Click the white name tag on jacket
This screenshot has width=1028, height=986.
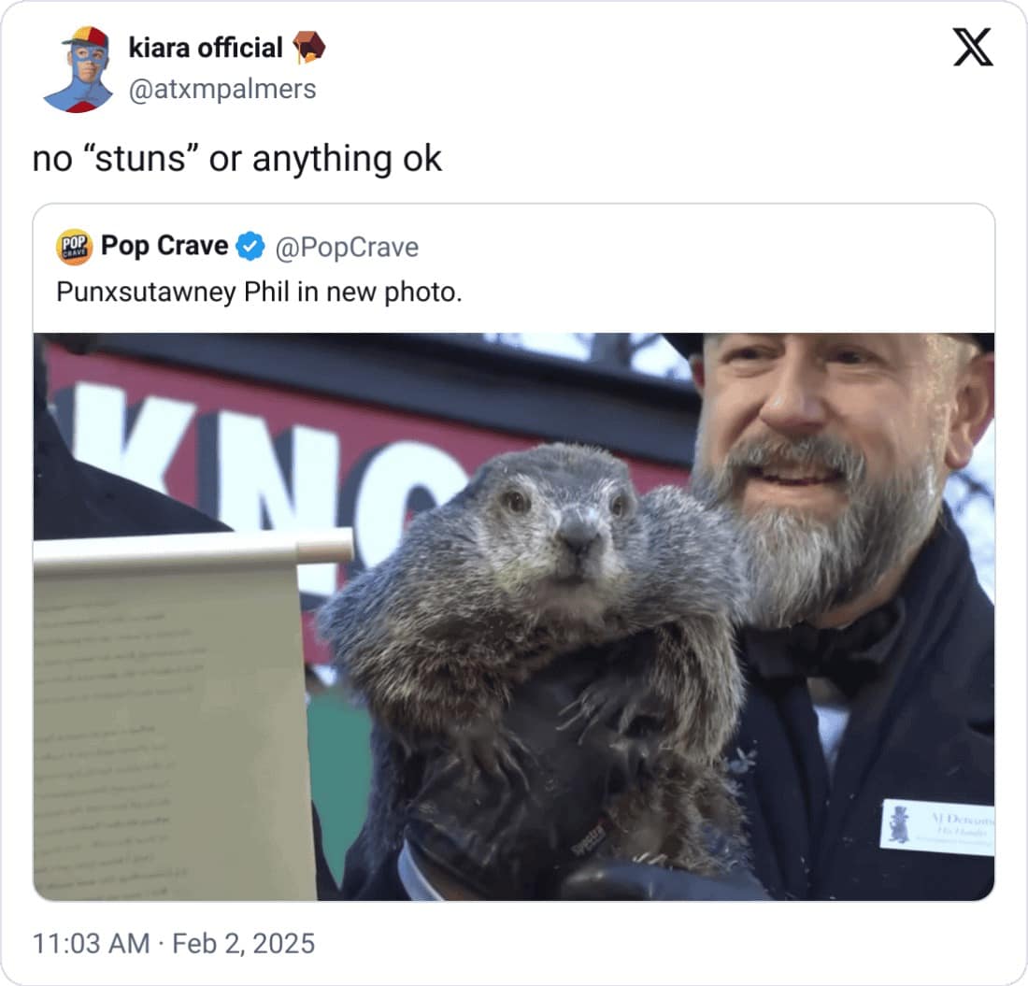click(935, 826)
